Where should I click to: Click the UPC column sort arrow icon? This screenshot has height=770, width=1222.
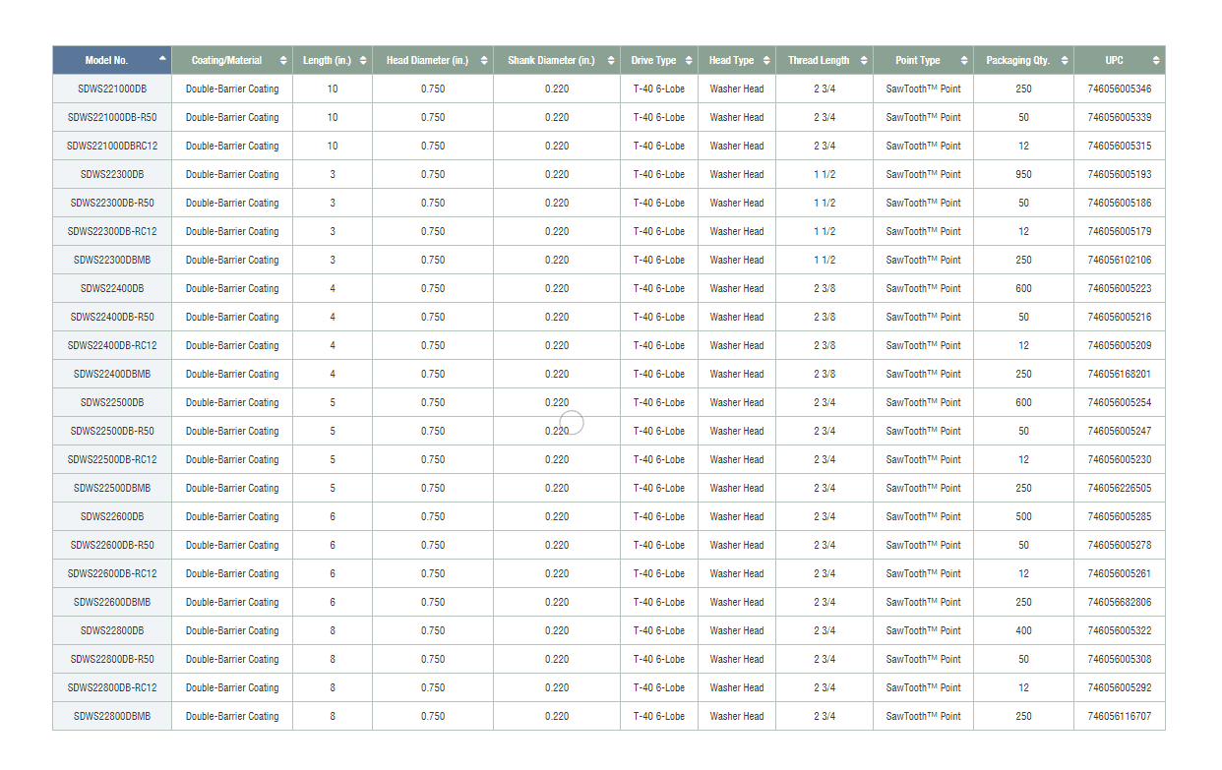1156,61
